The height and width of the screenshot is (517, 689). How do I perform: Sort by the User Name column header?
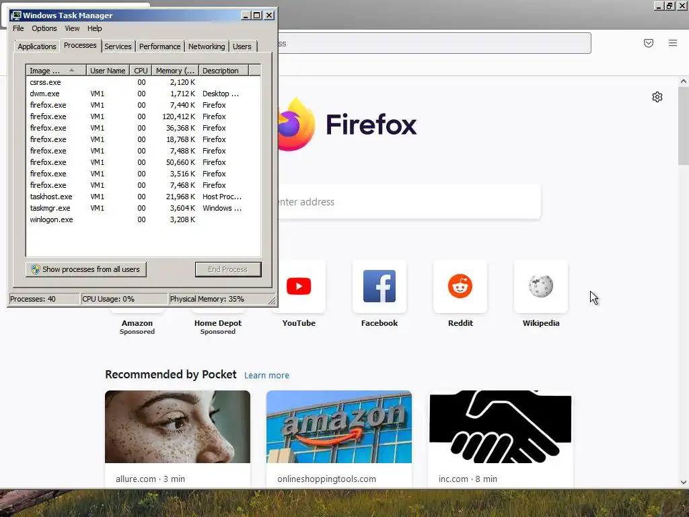point(108,70)
